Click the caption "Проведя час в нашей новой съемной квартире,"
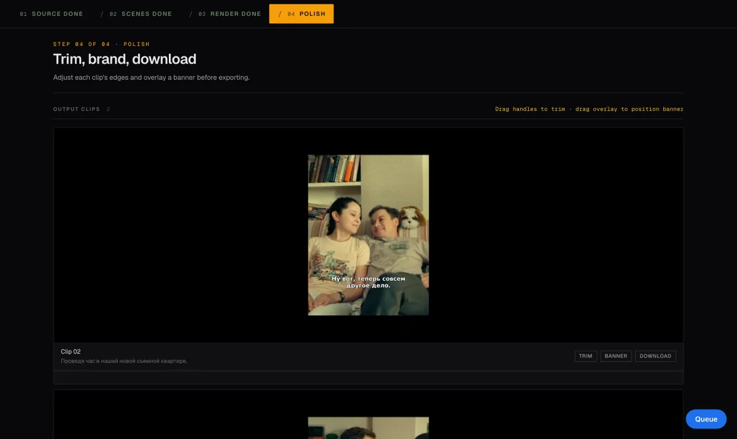The image size is (737, 439). coord(123,361)
